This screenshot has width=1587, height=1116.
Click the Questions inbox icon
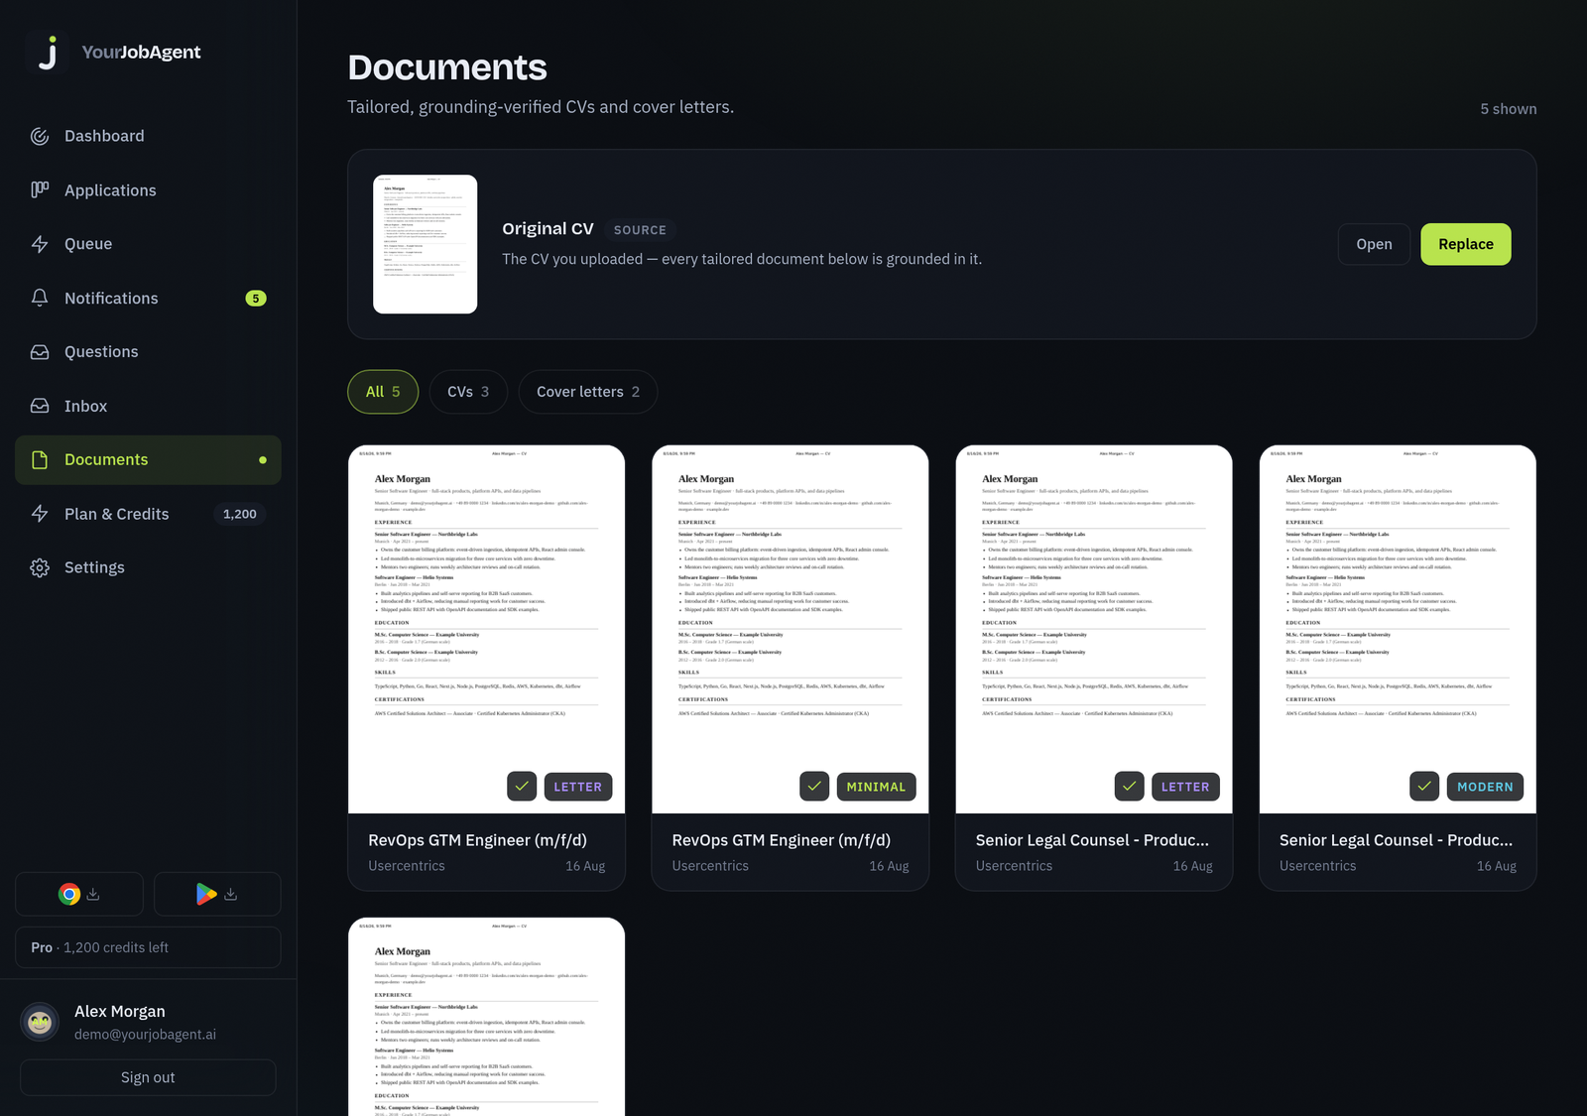pyautogui.click(x=40, y=352)
